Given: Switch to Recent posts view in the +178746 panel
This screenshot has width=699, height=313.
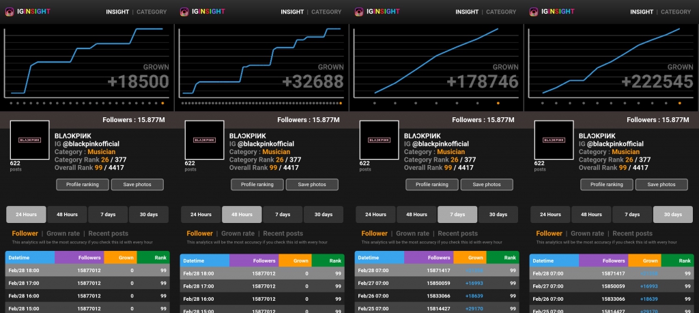Looking at the screenshot, I should point(458,233).
